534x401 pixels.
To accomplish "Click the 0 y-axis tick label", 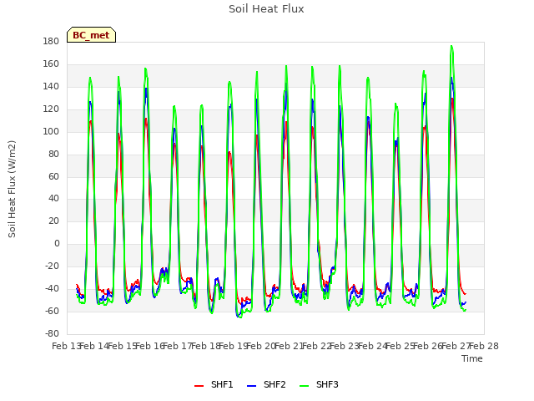I will (57, 244).
